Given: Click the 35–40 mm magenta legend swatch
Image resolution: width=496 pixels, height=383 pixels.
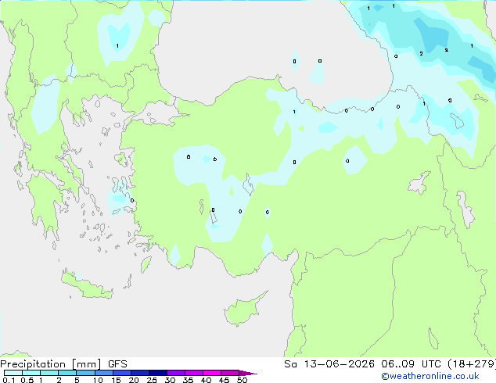Looking at the screenshot, I should pyautogui.click(x=194, y=373).
